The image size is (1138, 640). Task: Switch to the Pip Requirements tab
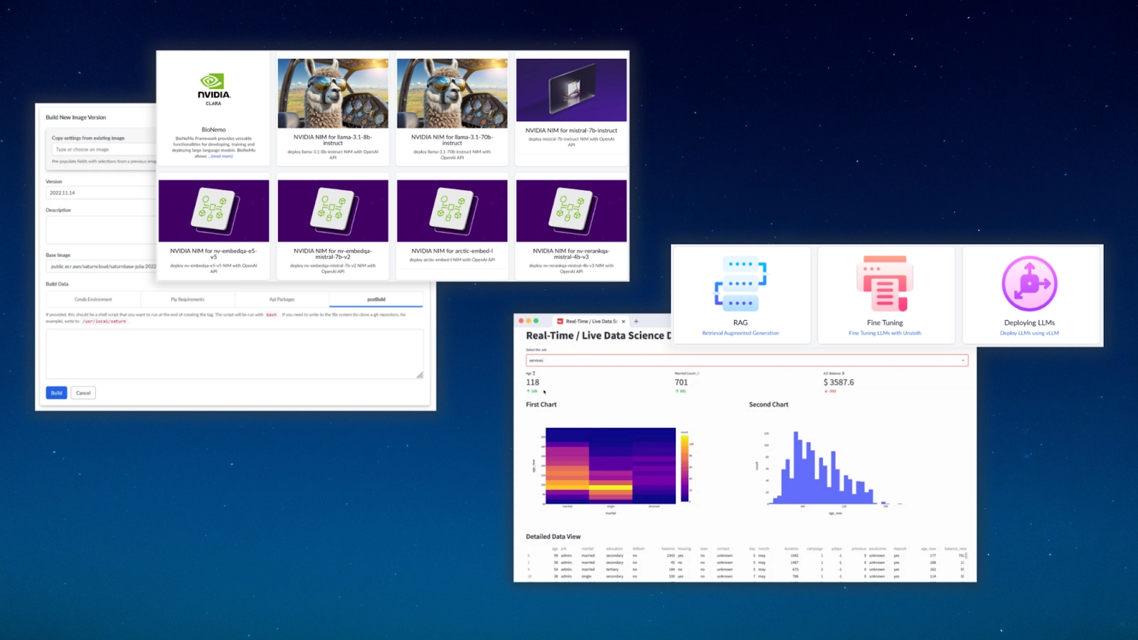click(187, 299)
